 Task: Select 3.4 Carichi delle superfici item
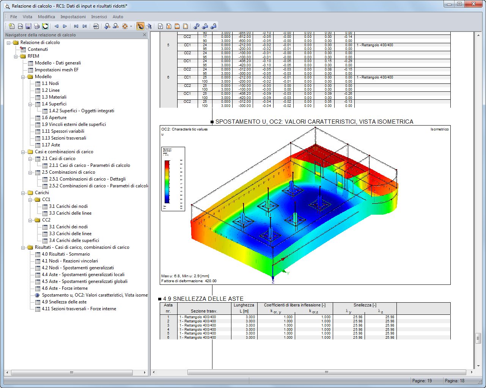[x=74, y=240]
